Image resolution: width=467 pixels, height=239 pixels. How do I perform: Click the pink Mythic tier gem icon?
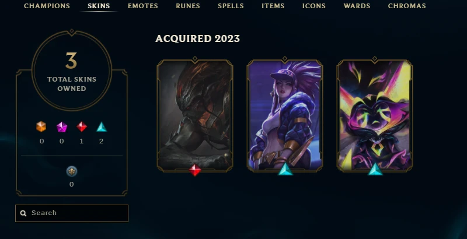(62, 127)
